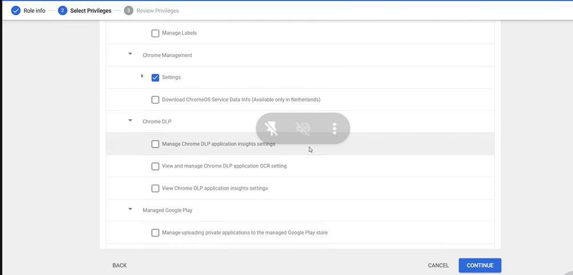Viewport: 573px width, 275px height.
Task: Check Manage uploading private applications checkbox
Action: pyautogui.click(x=155, y=233)
